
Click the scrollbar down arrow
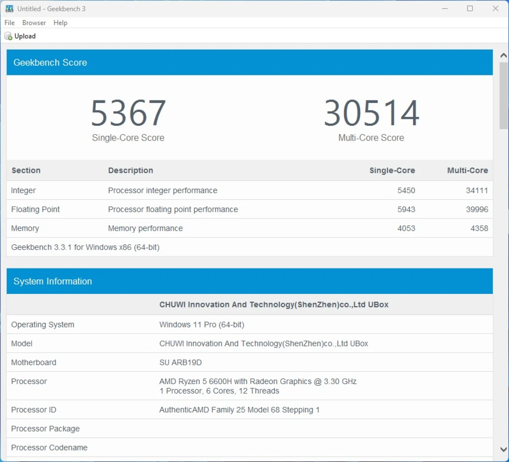point(503,450)
